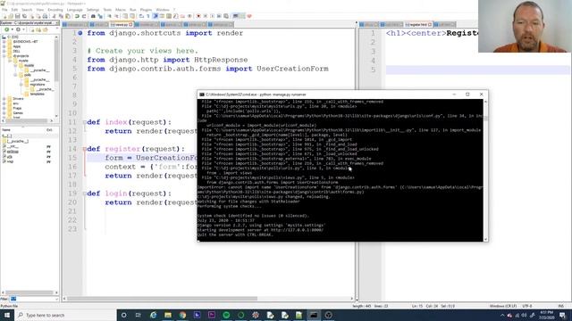Click the red heart toolbar icon
Viewport: 572px width, 321px height.
click(249, 16)
